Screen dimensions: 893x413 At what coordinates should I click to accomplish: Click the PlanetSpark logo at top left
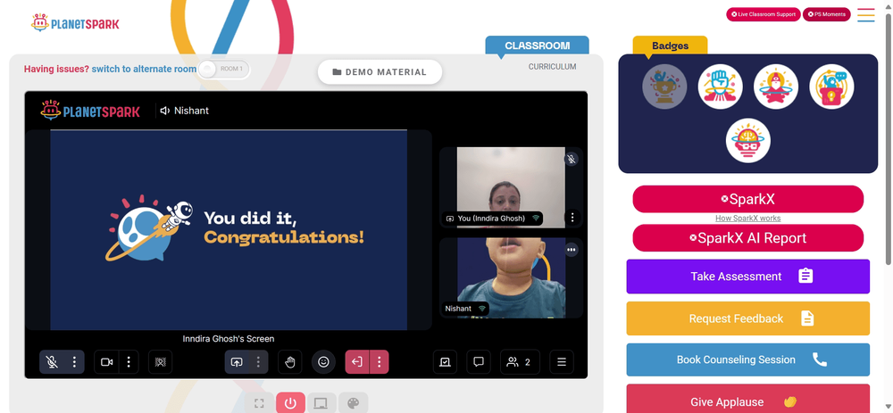pyautogui.click(x=75, y=23)
